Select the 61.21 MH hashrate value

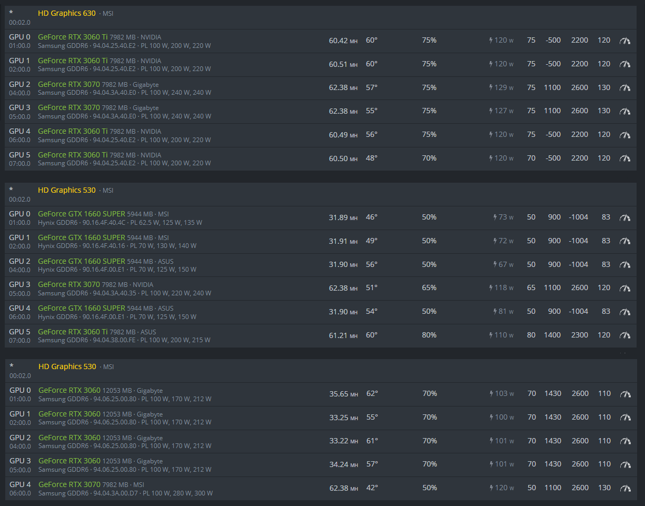[x=343, y=335]
